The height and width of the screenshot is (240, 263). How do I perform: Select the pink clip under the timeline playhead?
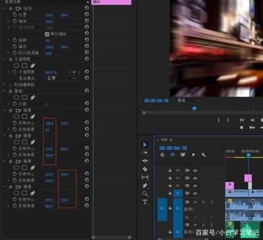(248, 178)
